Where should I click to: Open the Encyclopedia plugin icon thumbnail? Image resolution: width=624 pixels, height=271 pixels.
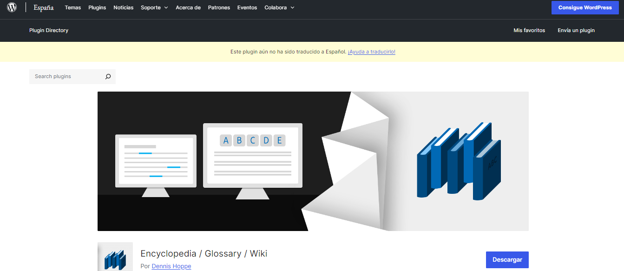pyautogui.click(x=115, y=257)
